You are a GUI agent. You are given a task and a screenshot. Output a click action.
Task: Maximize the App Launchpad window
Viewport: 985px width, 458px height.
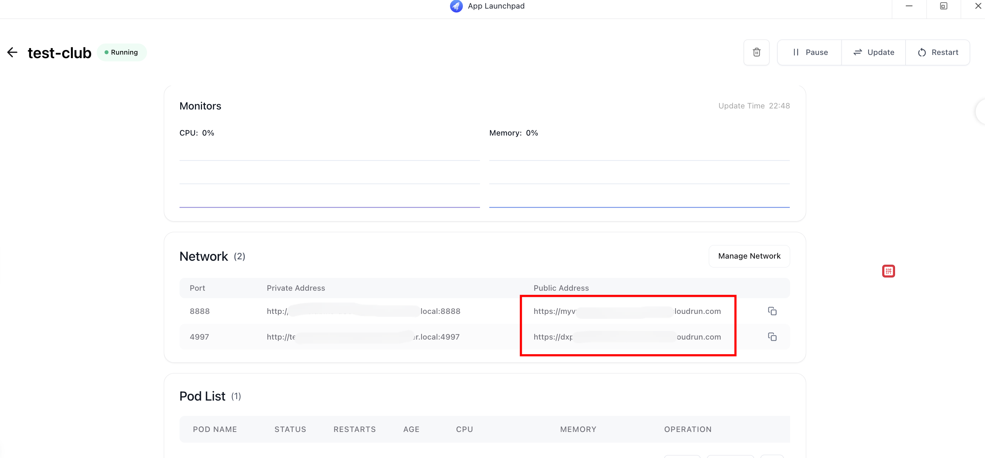[943, 6]
